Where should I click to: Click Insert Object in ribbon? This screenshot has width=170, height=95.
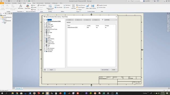coord(42,5)
